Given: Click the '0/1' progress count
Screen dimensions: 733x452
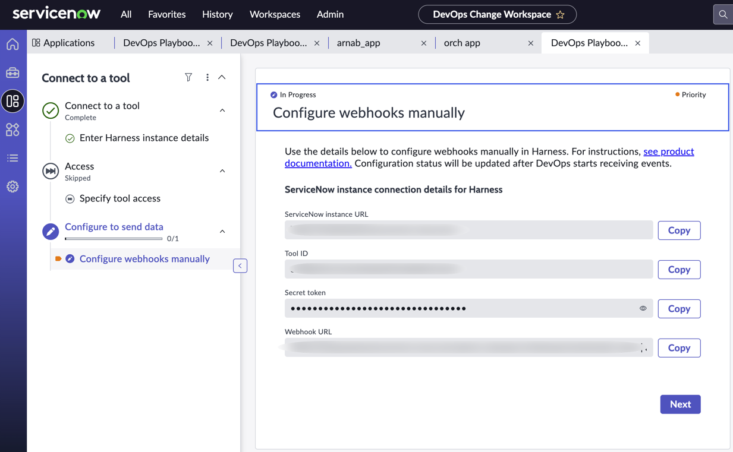Looking at the screenshot, I should tap(173, 239).
